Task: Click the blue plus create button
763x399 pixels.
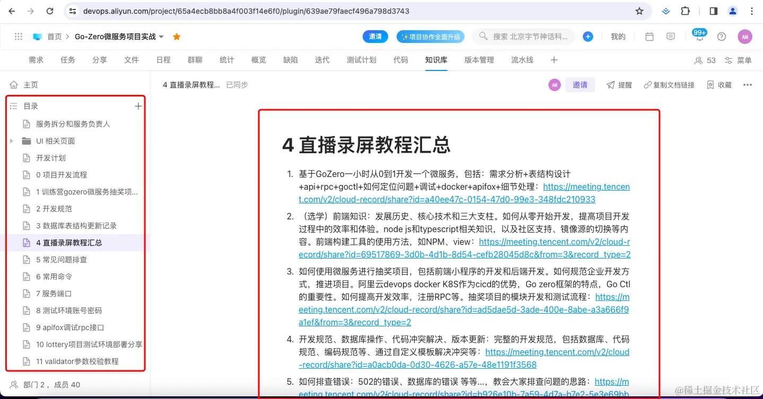Action: 587,37
